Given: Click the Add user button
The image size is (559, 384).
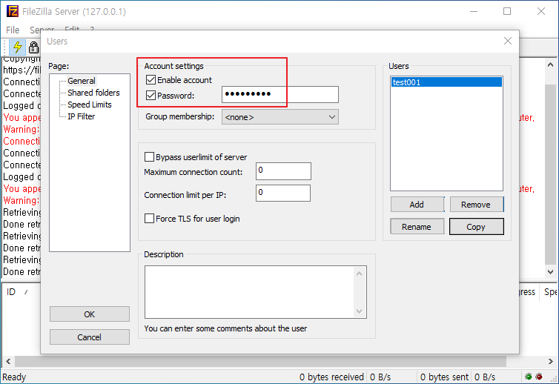Looking at the screenshot, I should pyautogui.click(x=417, y=205).
